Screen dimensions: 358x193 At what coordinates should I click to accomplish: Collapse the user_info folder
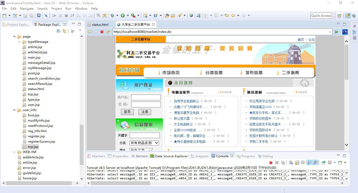tap(14, 110)
